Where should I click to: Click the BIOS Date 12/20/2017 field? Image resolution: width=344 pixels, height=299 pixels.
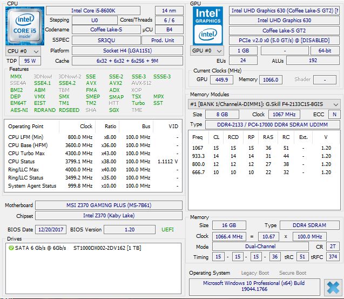tap(51, 230)
